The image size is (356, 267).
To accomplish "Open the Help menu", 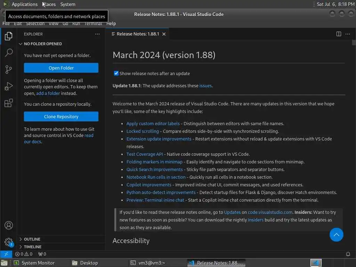I will coord(111,24).
